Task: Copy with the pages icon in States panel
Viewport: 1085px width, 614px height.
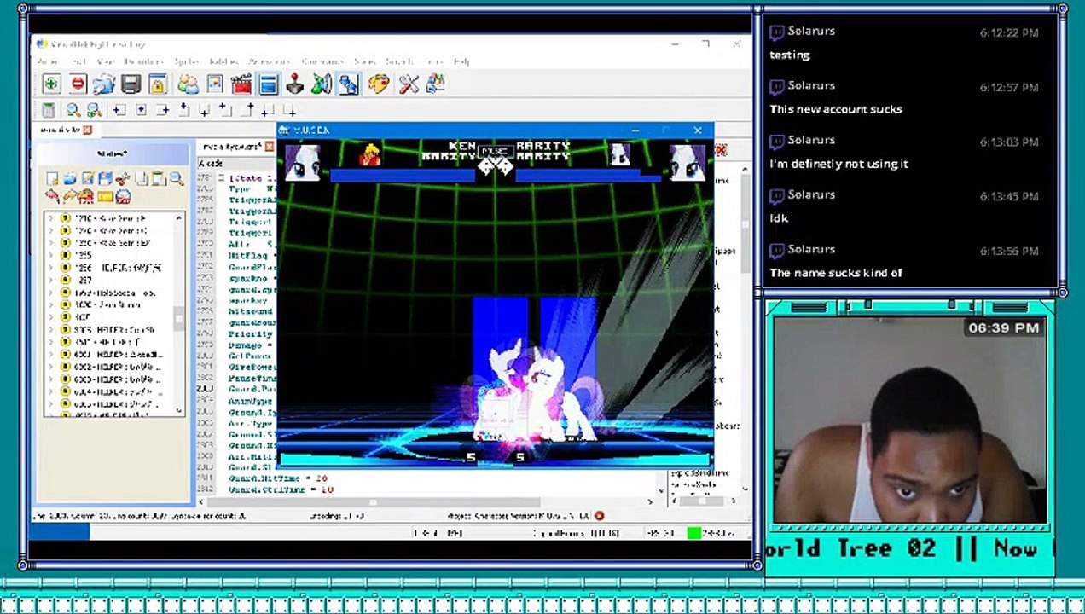Action: pyautogui.click(x=142, y=179)
